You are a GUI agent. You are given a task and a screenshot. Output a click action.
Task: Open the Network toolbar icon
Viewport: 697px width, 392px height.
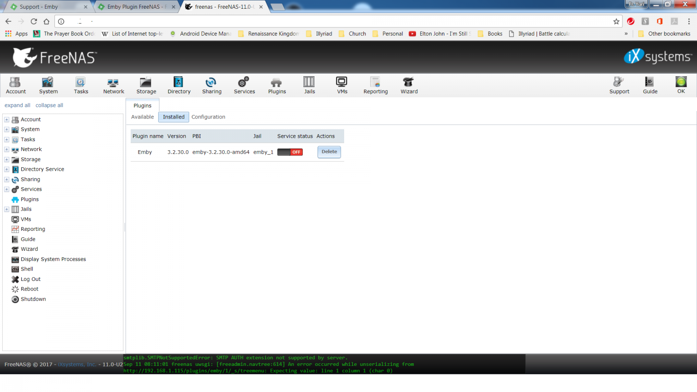(114, 85)
